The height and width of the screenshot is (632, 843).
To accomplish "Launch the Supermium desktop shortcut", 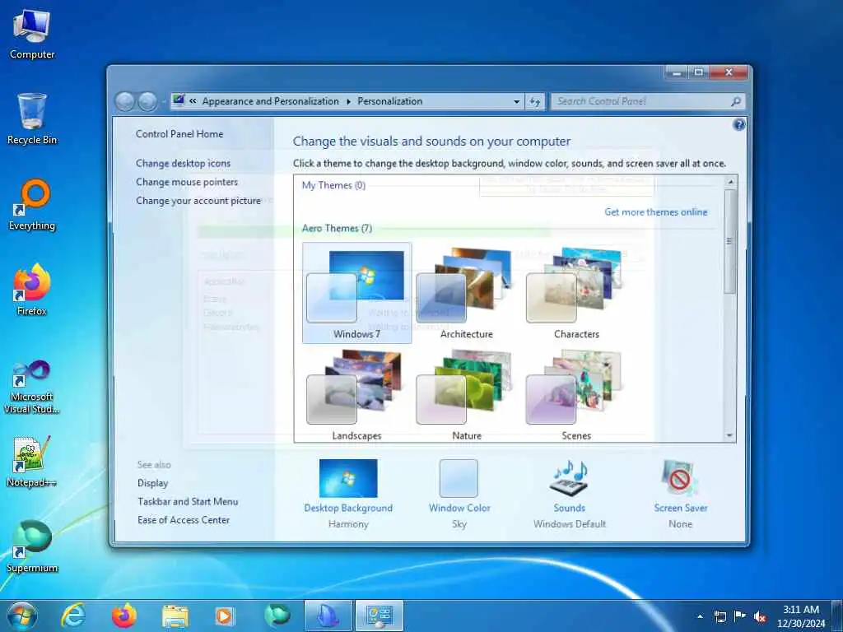I will click(32, 547).
